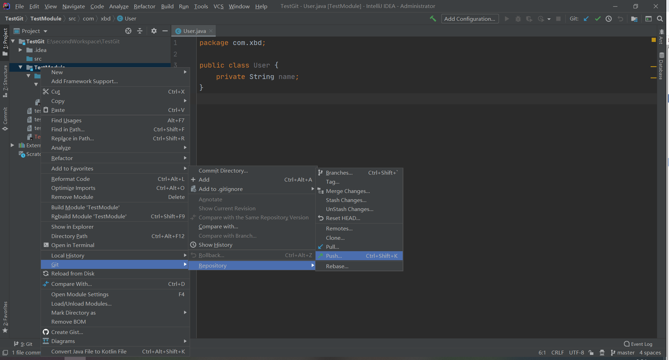The image size is (669, 360).
Task: Click the yellow warning marker in editor gutter
Action: point(653,40)
